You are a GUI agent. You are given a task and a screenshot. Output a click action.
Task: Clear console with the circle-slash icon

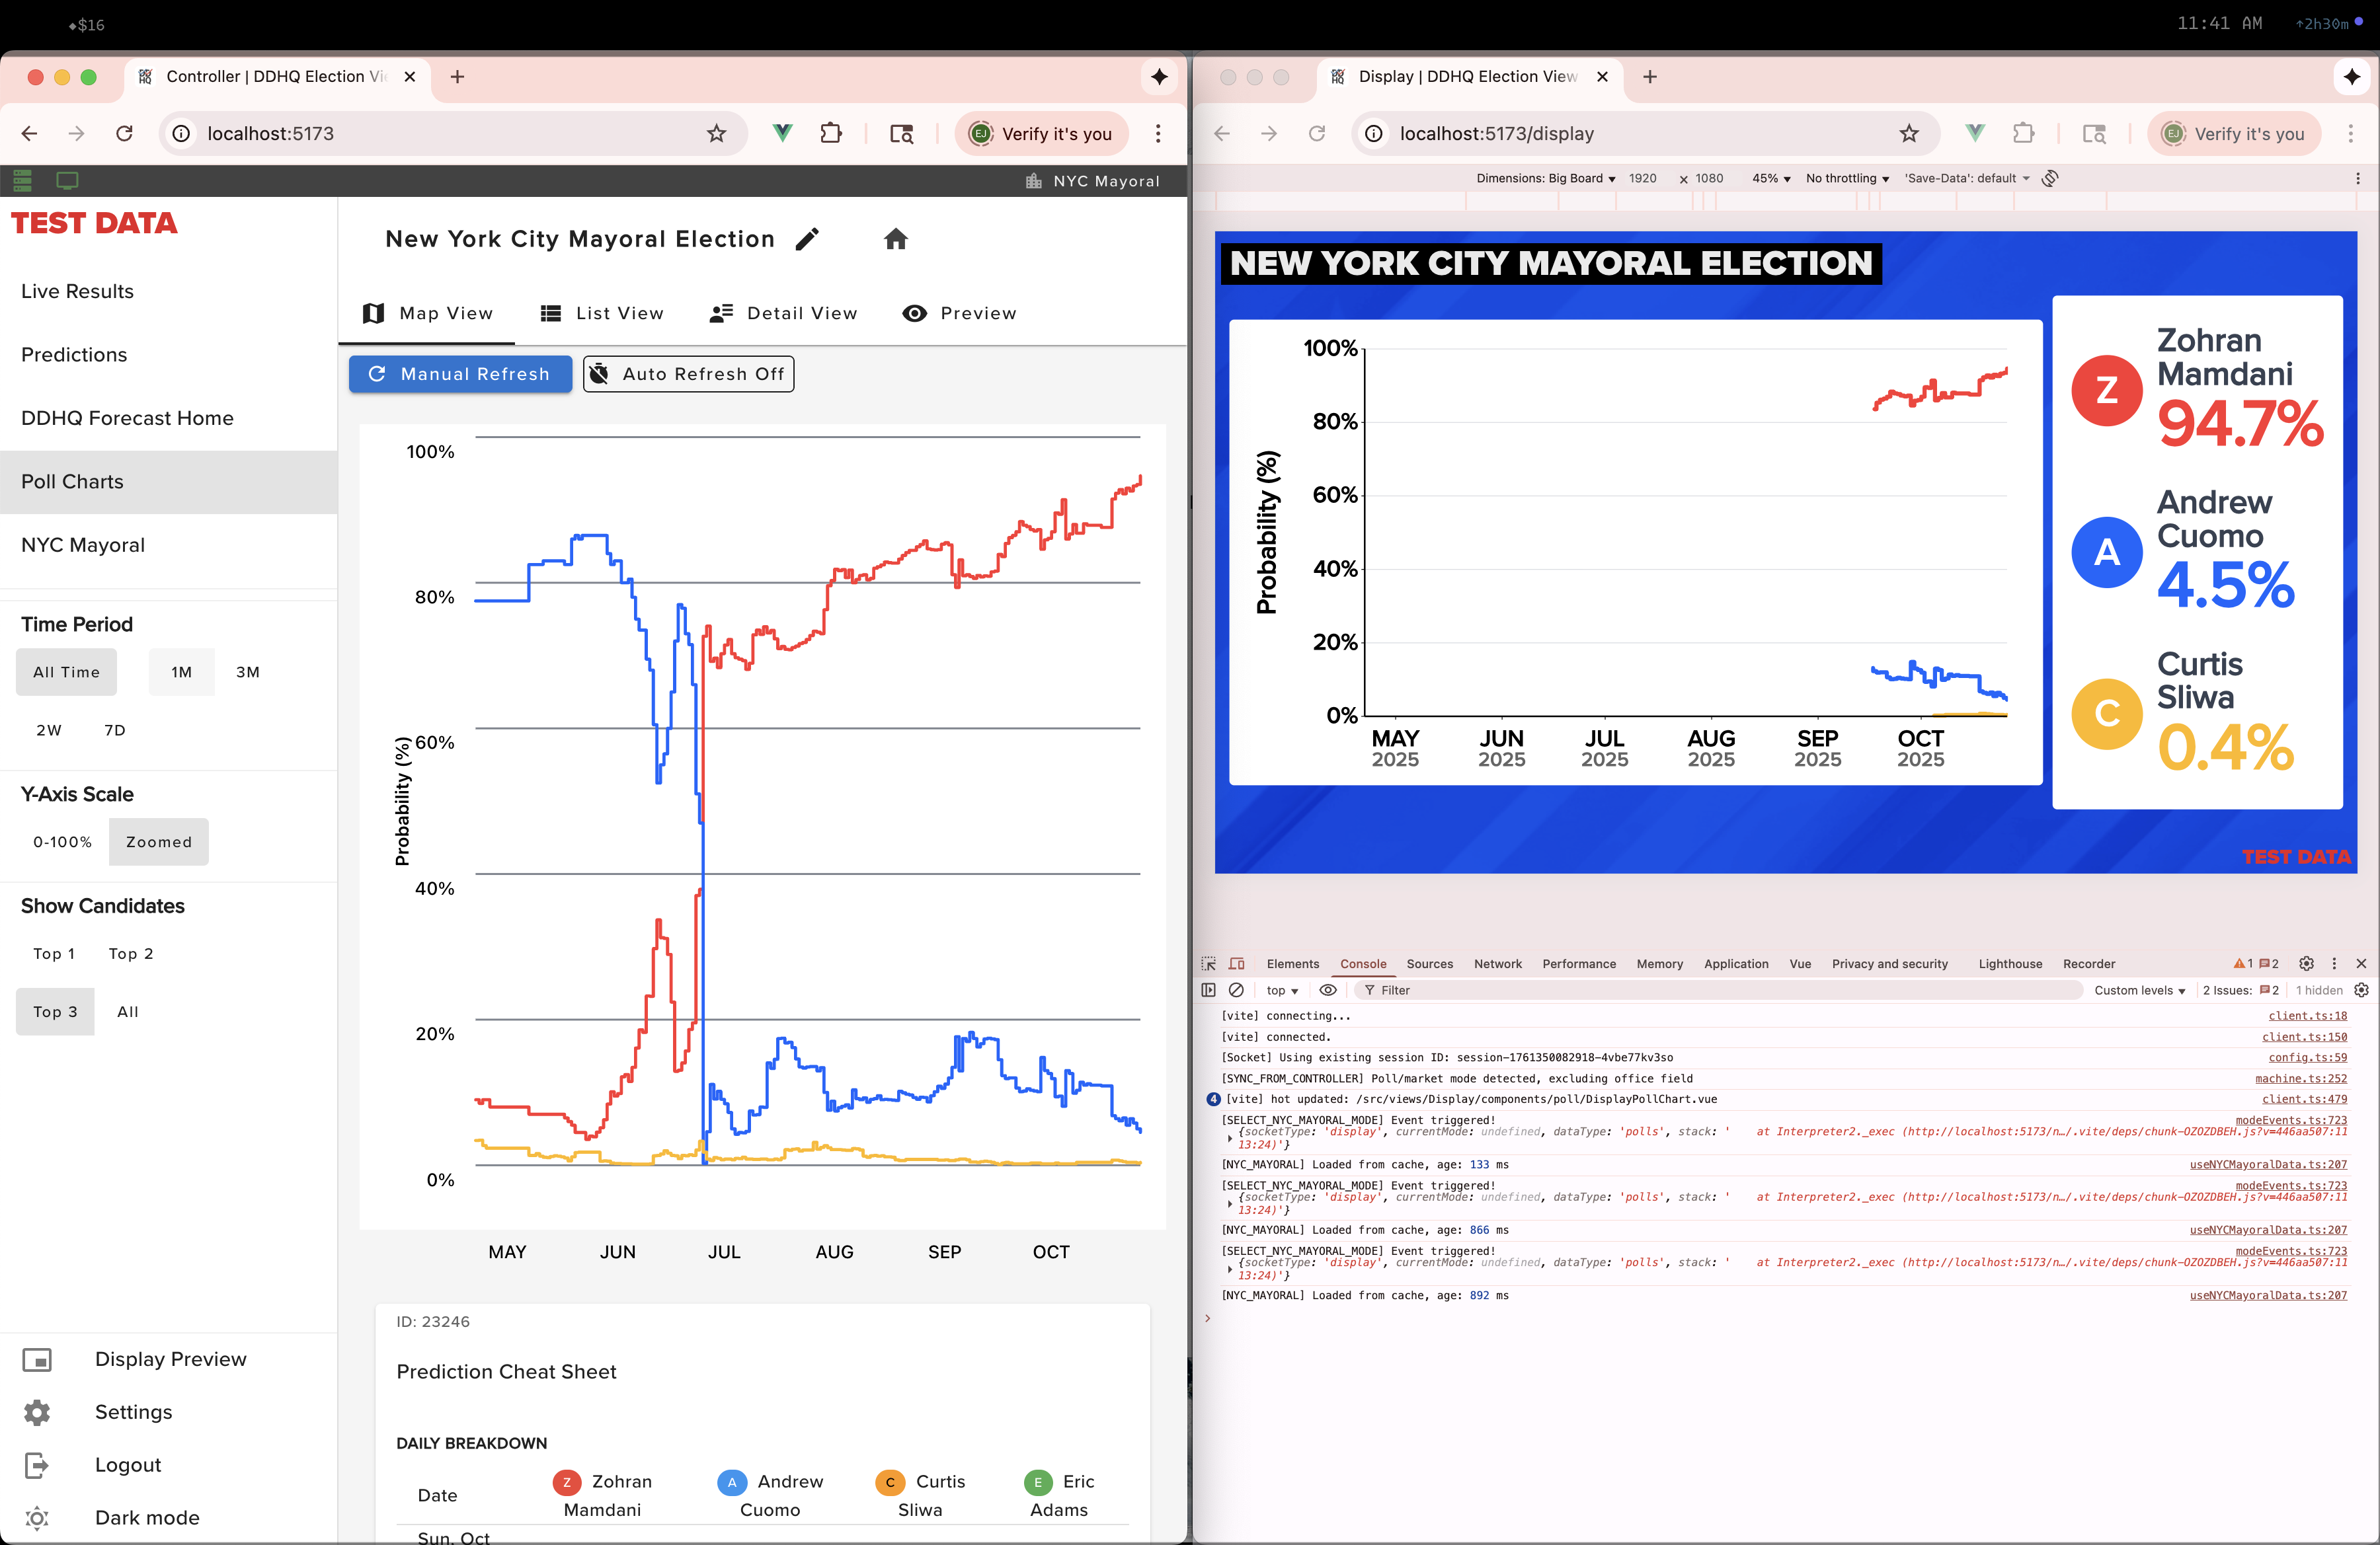tap(1236, 989)
